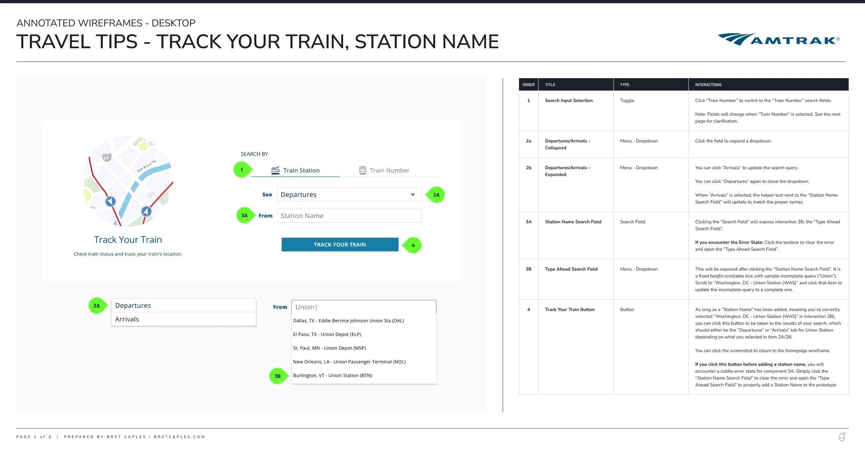
Task: Expand the Departures dropdown arrow
Action: point(412,194)
